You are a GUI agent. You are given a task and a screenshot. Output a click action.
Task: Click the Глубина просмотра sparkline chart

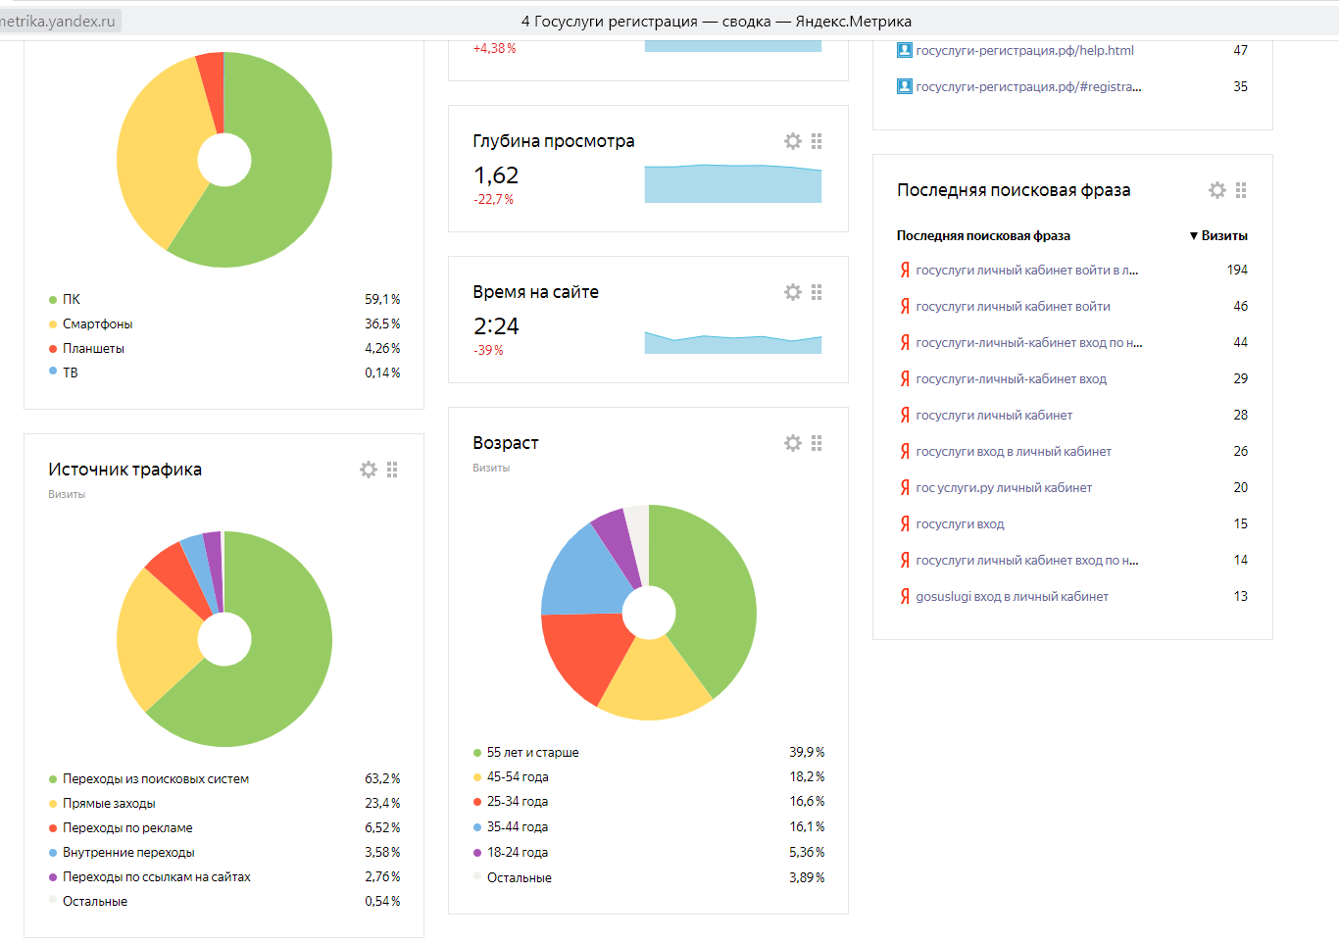[733, 183]
